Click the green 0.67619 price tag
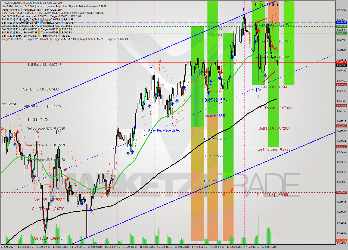Screen dimensions: 348x250 (341, 33)
